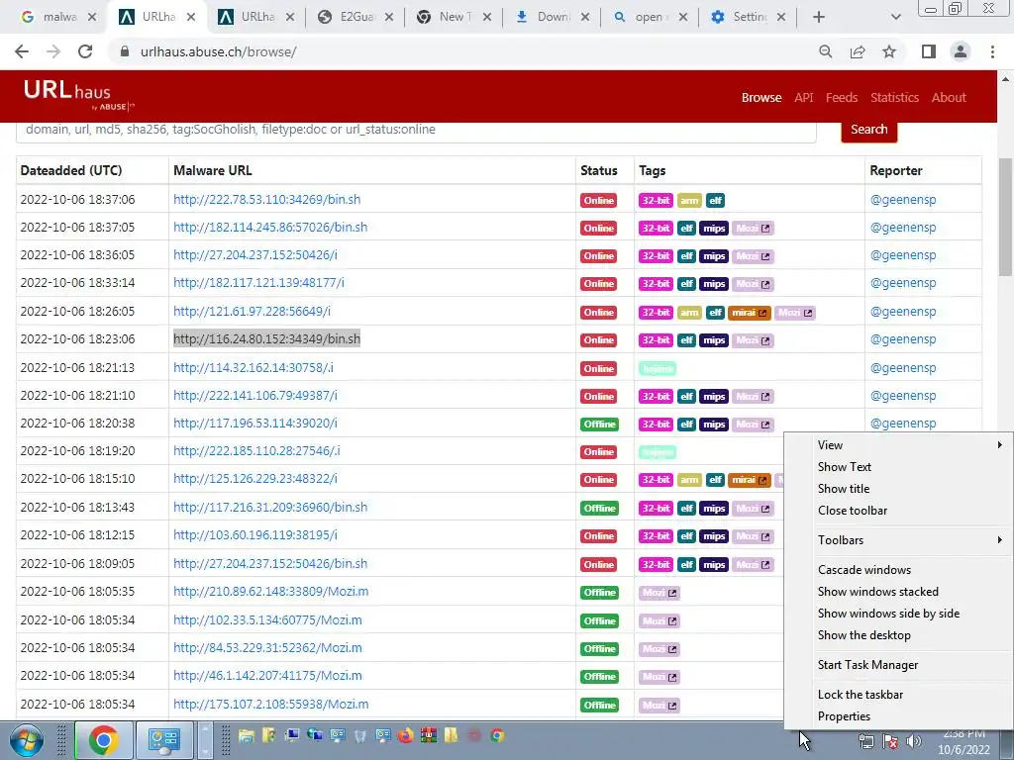Viewport: 1014px width, 760px height.
Task: Open the About link in header
Action: (949, 98)
